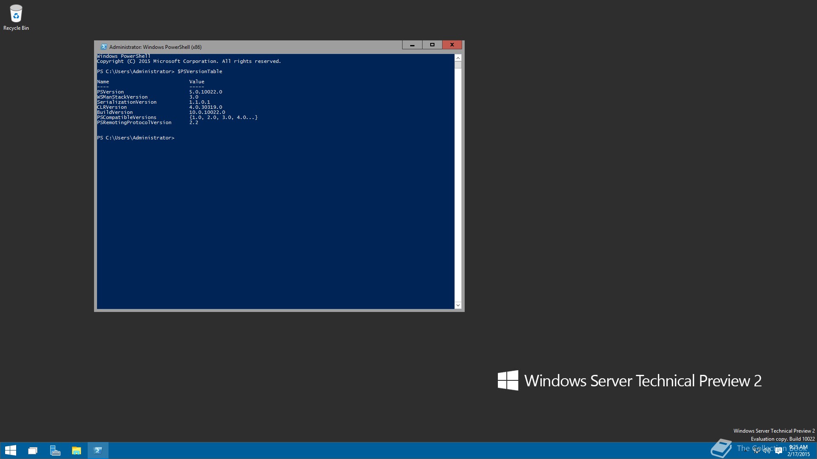Click the Value column header
The height and width of the screenshot is (459, 817).
click(197, 82)
